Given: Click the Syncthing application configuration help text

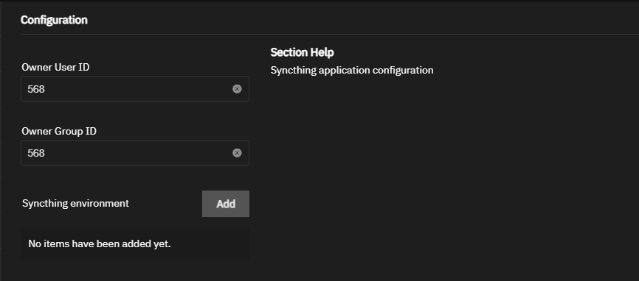Looking at the screenshot, I should pos(352,71).
